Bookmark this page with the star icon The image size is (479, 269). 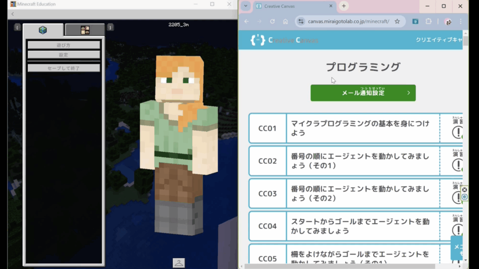397,21
